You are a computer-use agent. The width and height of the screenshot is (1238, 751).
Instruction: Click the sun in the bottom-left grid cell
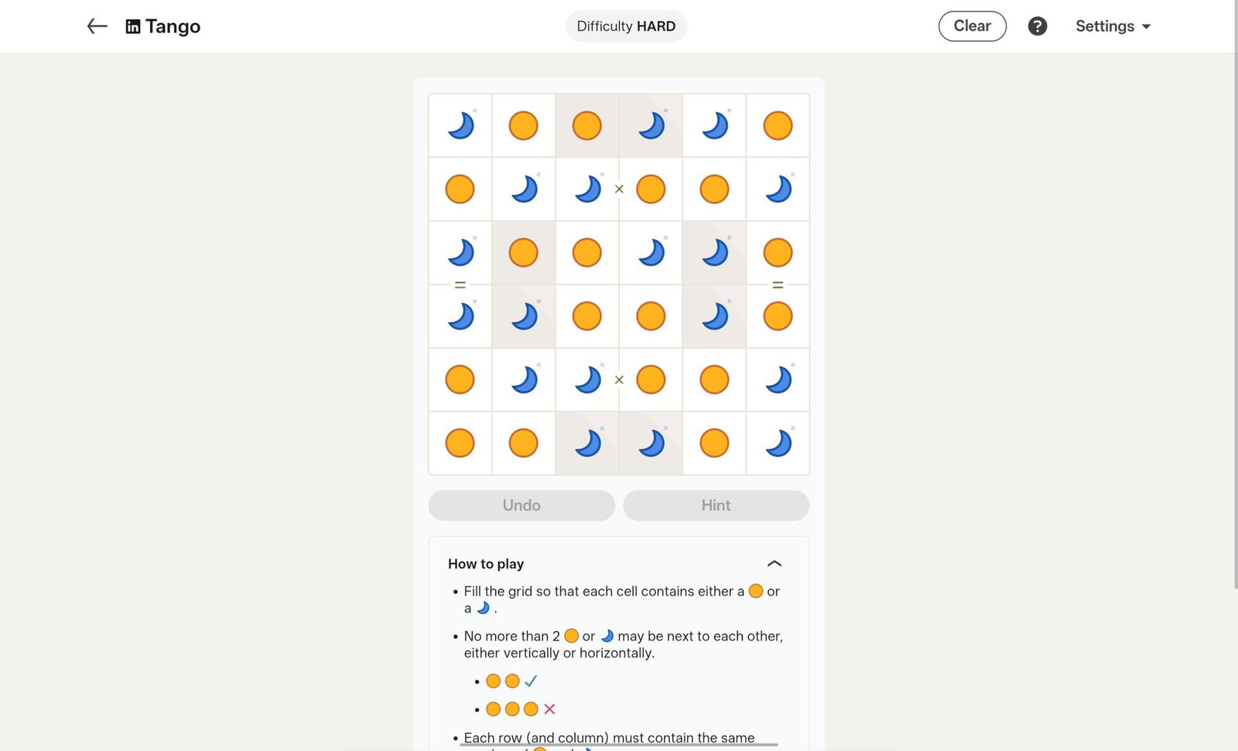[460, 443]
